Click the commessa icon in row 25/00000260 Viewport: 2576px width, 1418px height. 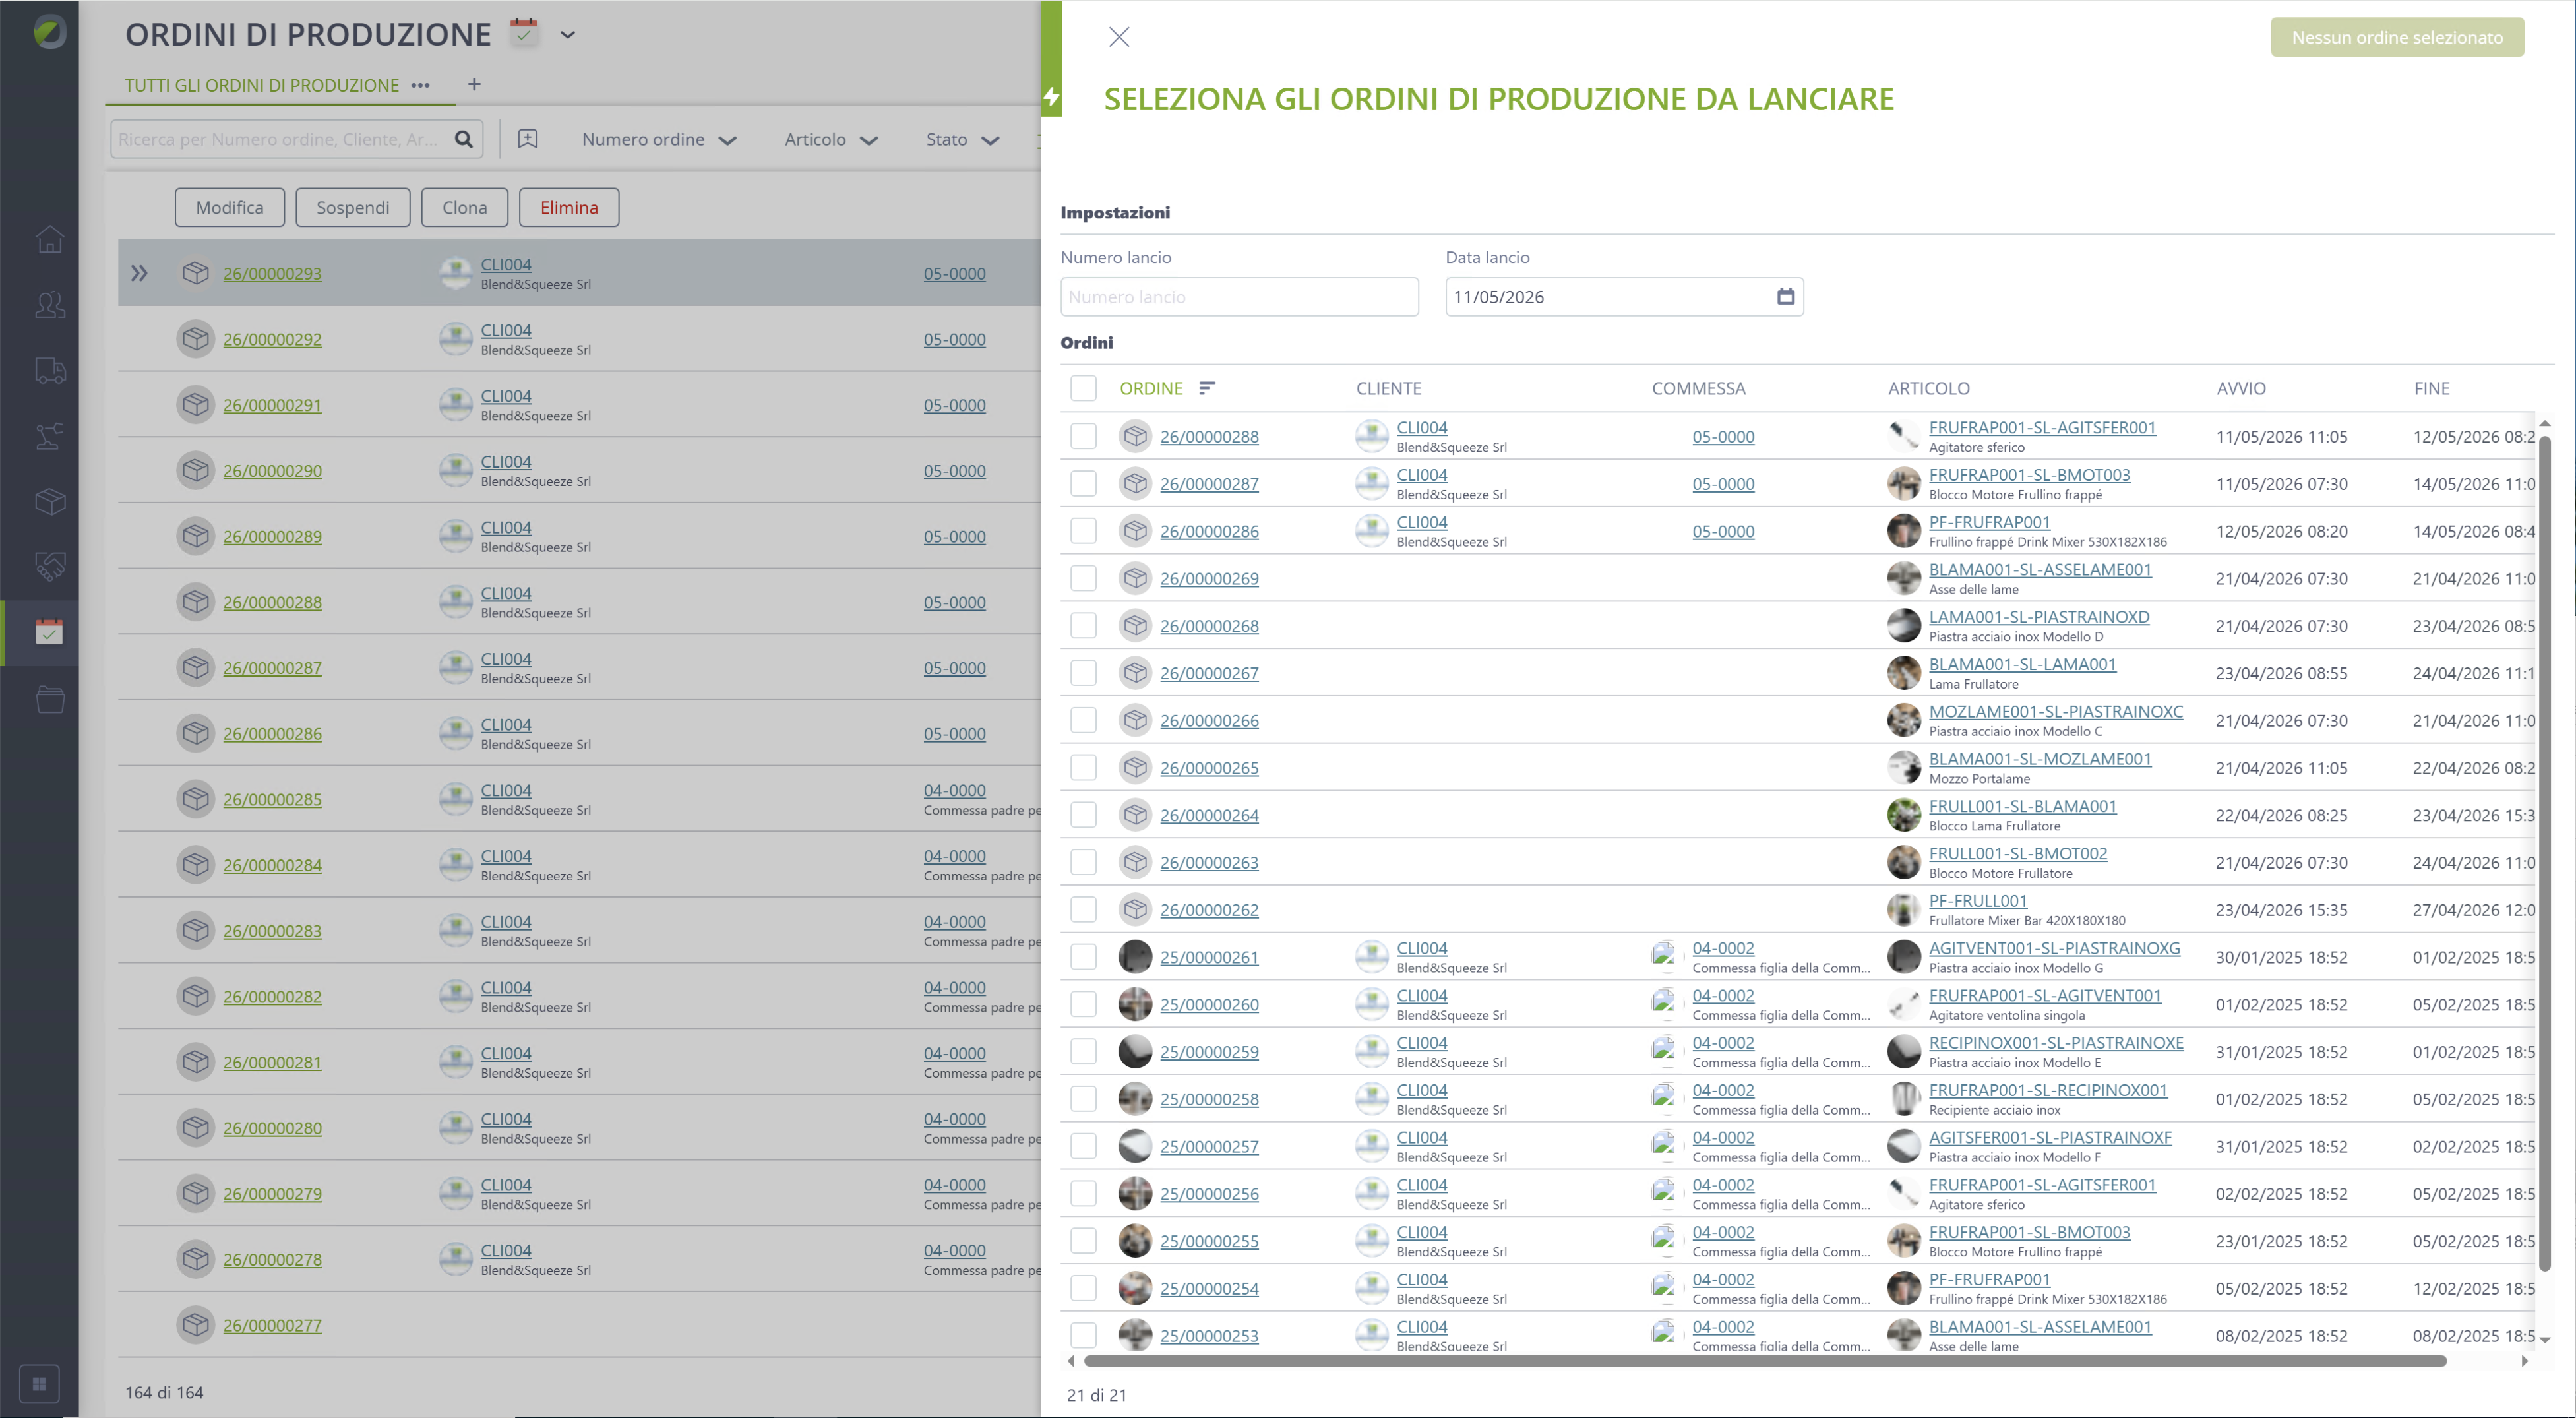click(1664, 1004)
